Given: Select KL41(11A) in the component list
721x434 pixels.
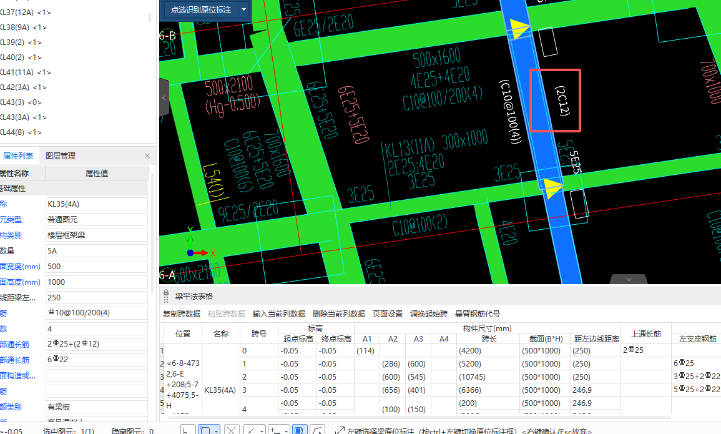Looking at the screenshot, I should [x=26, y=72].
